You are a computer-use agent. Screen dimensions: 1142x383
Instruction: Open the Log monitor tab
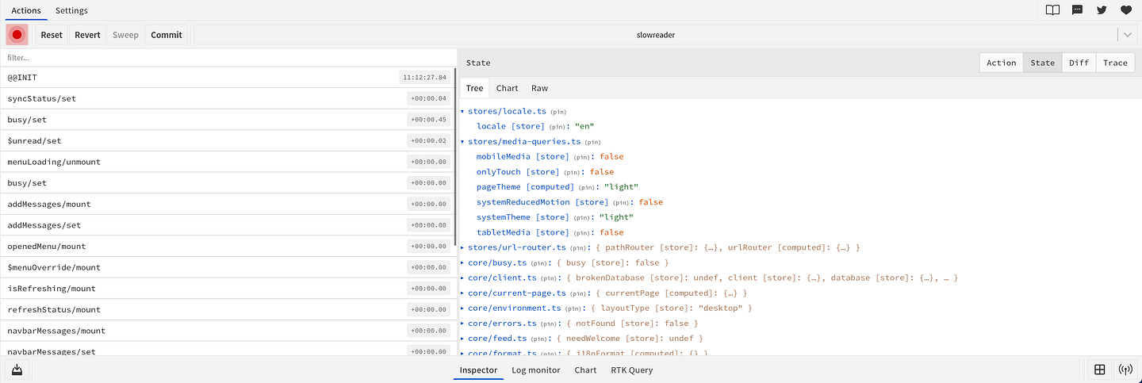536,370
